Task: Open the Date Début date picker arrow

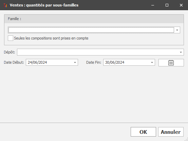Action: tap(75, 62)
